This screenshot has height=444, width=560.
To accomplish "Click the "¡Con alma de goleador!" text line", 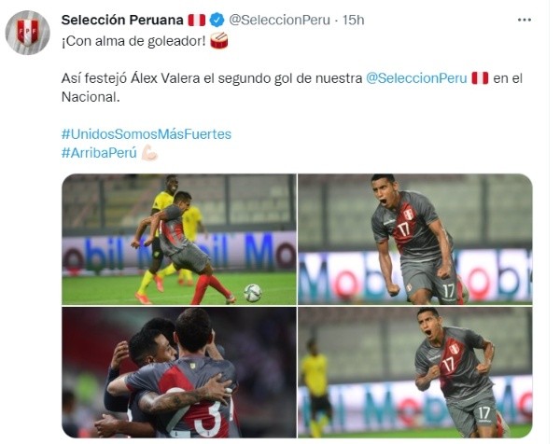I will [x=133, y=41].
